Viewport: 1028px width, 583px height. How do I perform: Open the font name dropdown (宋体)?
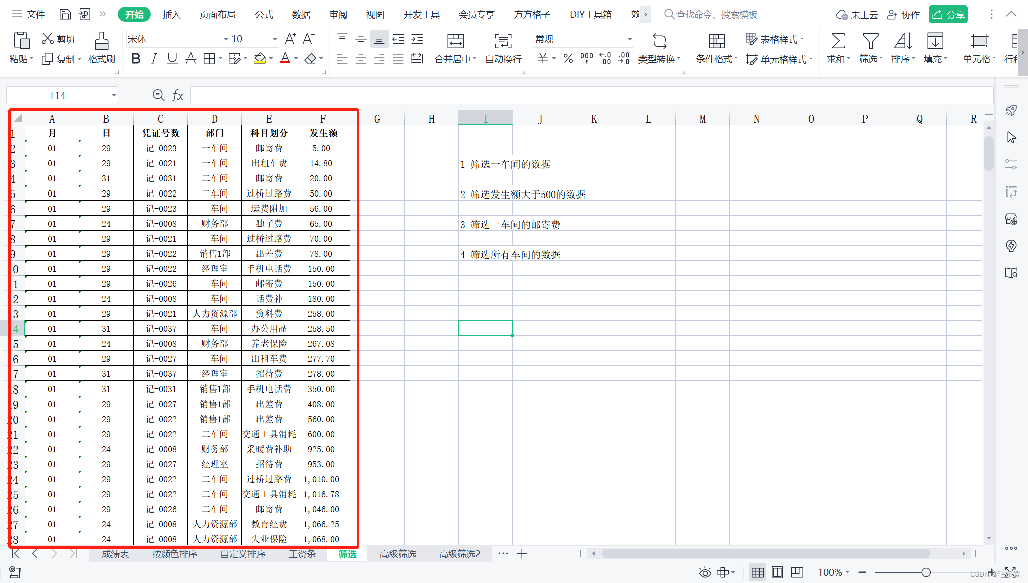[x=225, y=39]
